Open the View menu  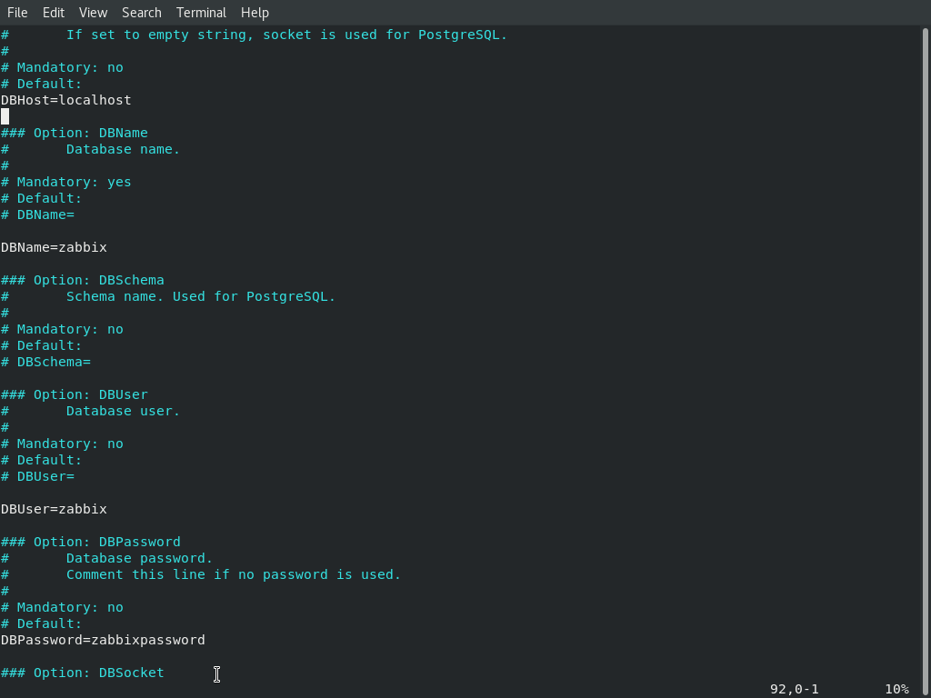click(94, 13)
